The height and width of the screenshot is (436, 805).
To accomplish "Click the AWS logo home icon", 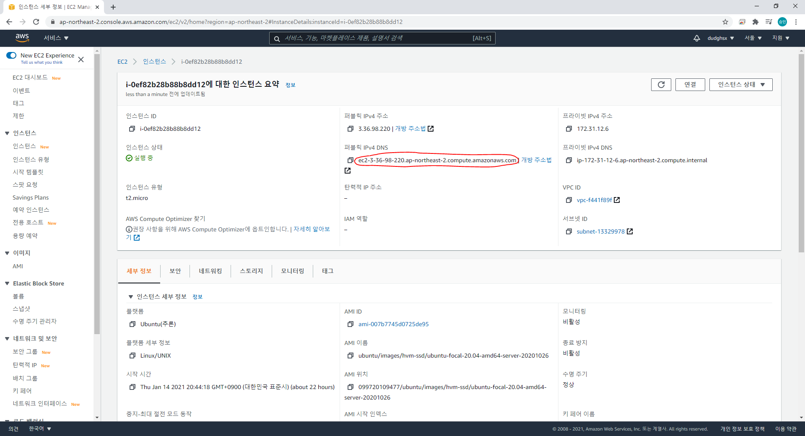I will click(x=22, y=38).
